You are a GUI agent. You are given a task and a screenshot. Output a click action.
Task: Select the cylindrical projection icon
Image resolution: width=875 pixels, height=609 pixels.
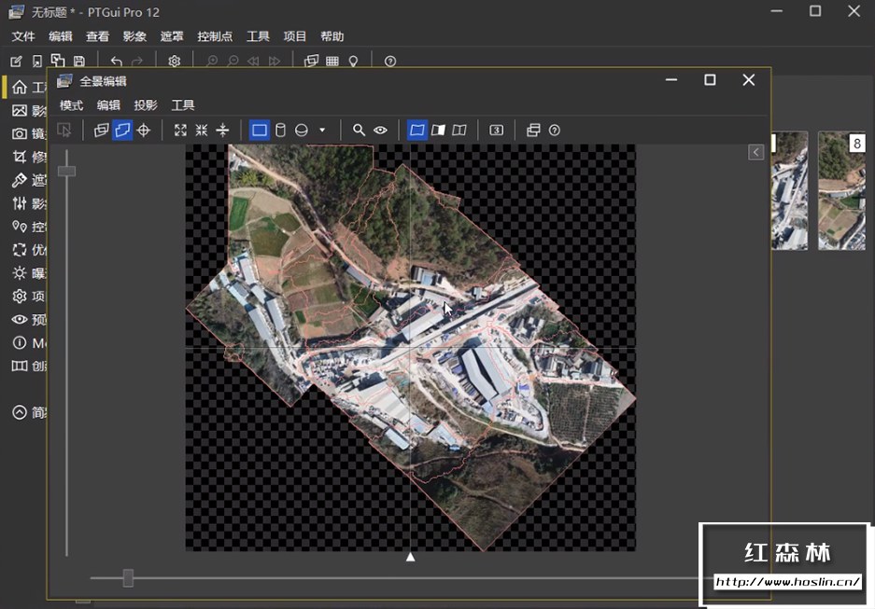[280, 131]
